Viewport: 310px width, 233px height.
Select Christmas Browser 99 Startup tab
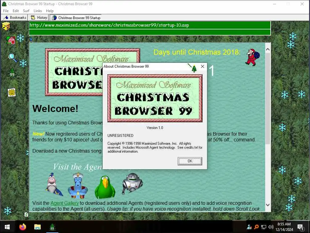76,18
